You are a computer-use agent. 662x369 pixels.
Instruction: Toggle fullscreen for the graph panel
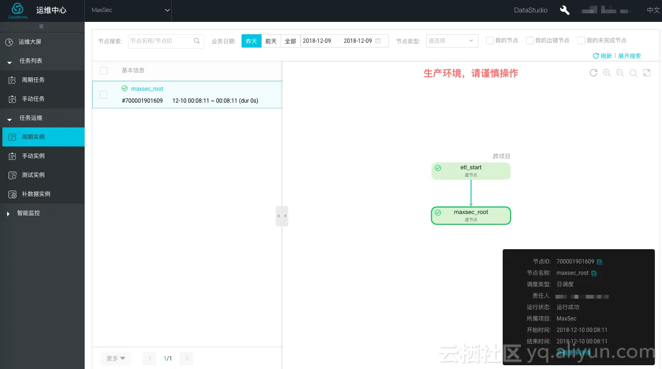point(647,73)
